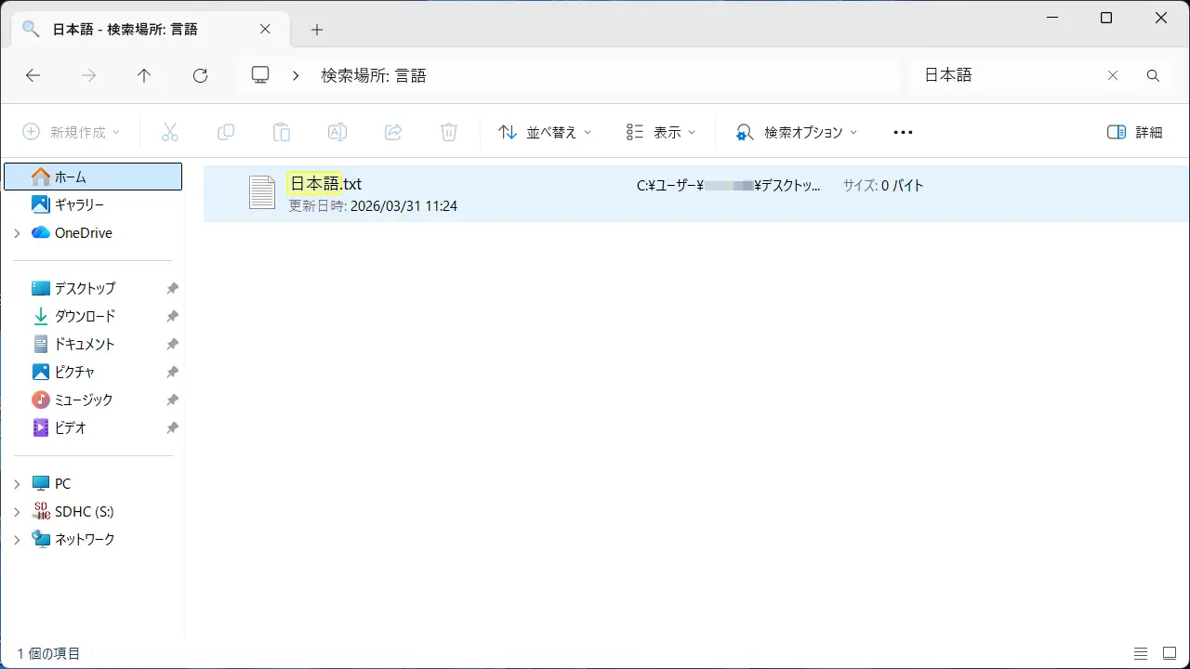This screenshot has width=1190, height=669.
Task: Open the See more (…) menu
Action: (x=903, y=132)
